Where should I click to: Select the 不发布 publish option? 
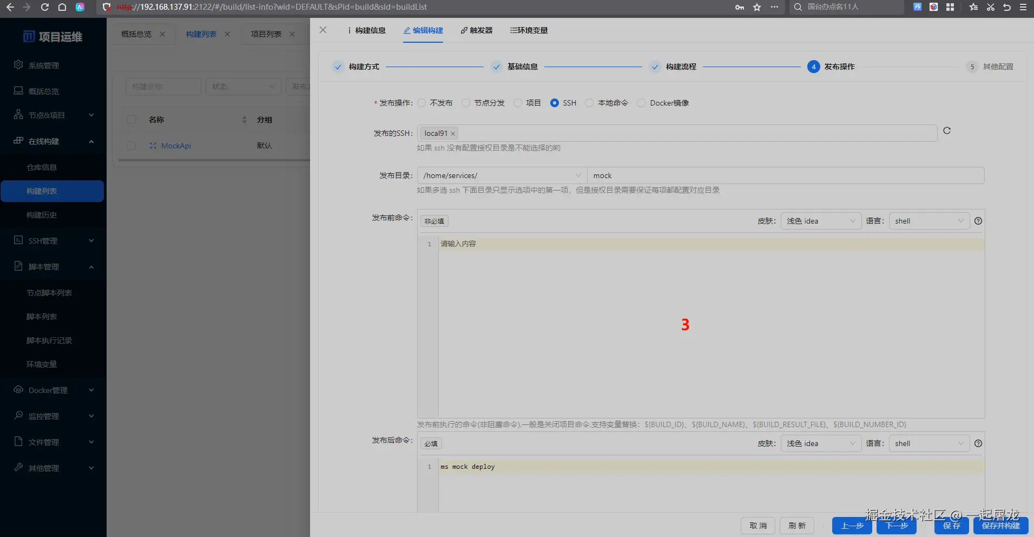[x=422, y=103]
